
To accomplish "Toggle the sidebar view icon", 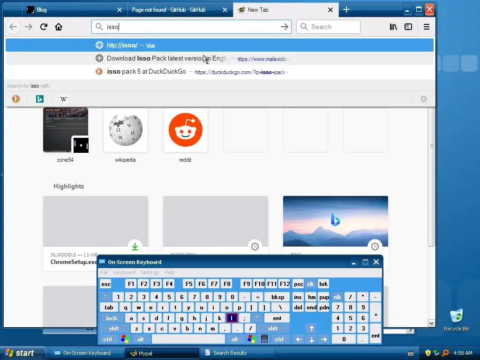I will (x=408, y=27).
